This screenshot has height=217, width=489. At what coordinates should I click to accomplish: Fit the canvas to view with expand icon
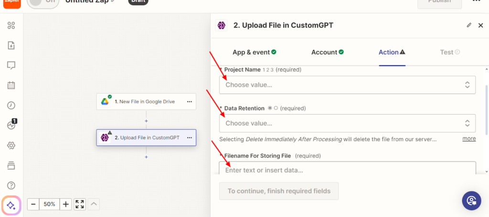(80, 205)
